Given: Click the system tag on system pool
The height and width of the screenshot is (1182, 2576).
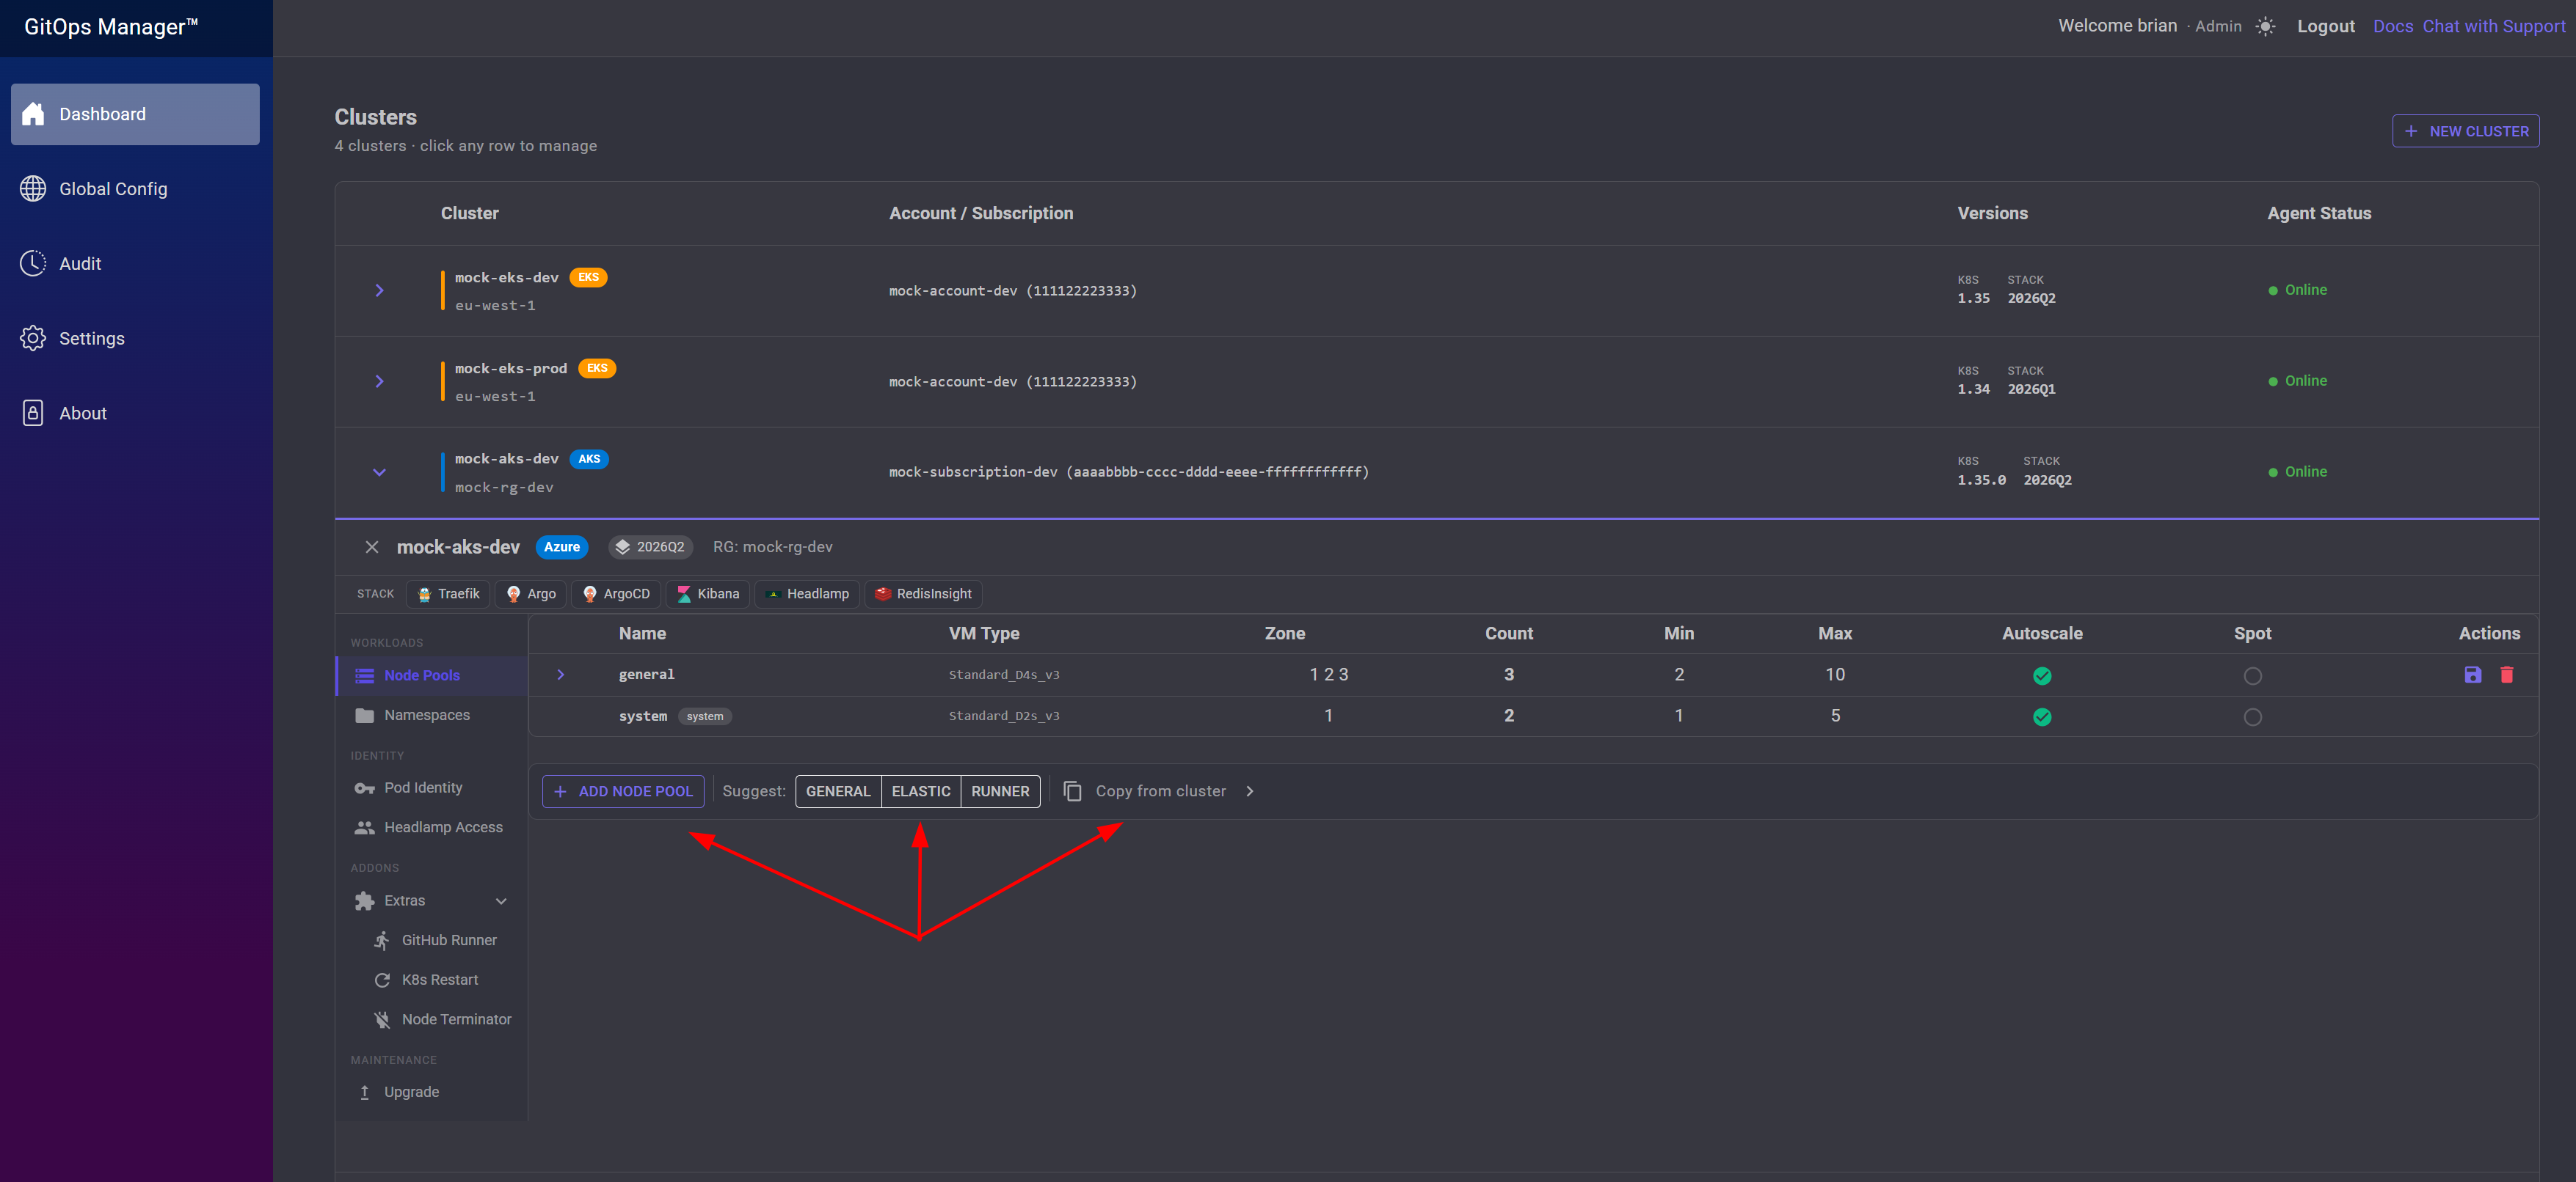Looking at the screenshot, I should coord(705,716).
